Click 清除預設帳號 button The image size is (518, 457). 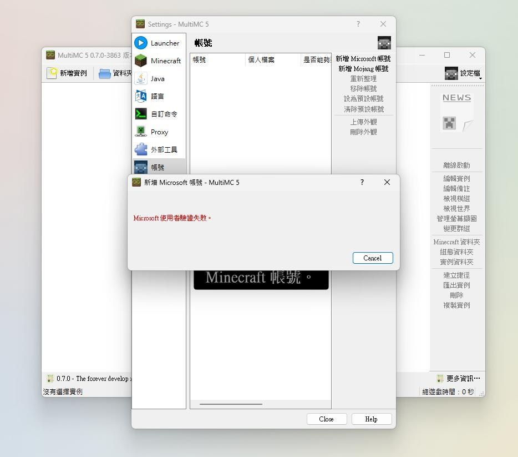363,109
